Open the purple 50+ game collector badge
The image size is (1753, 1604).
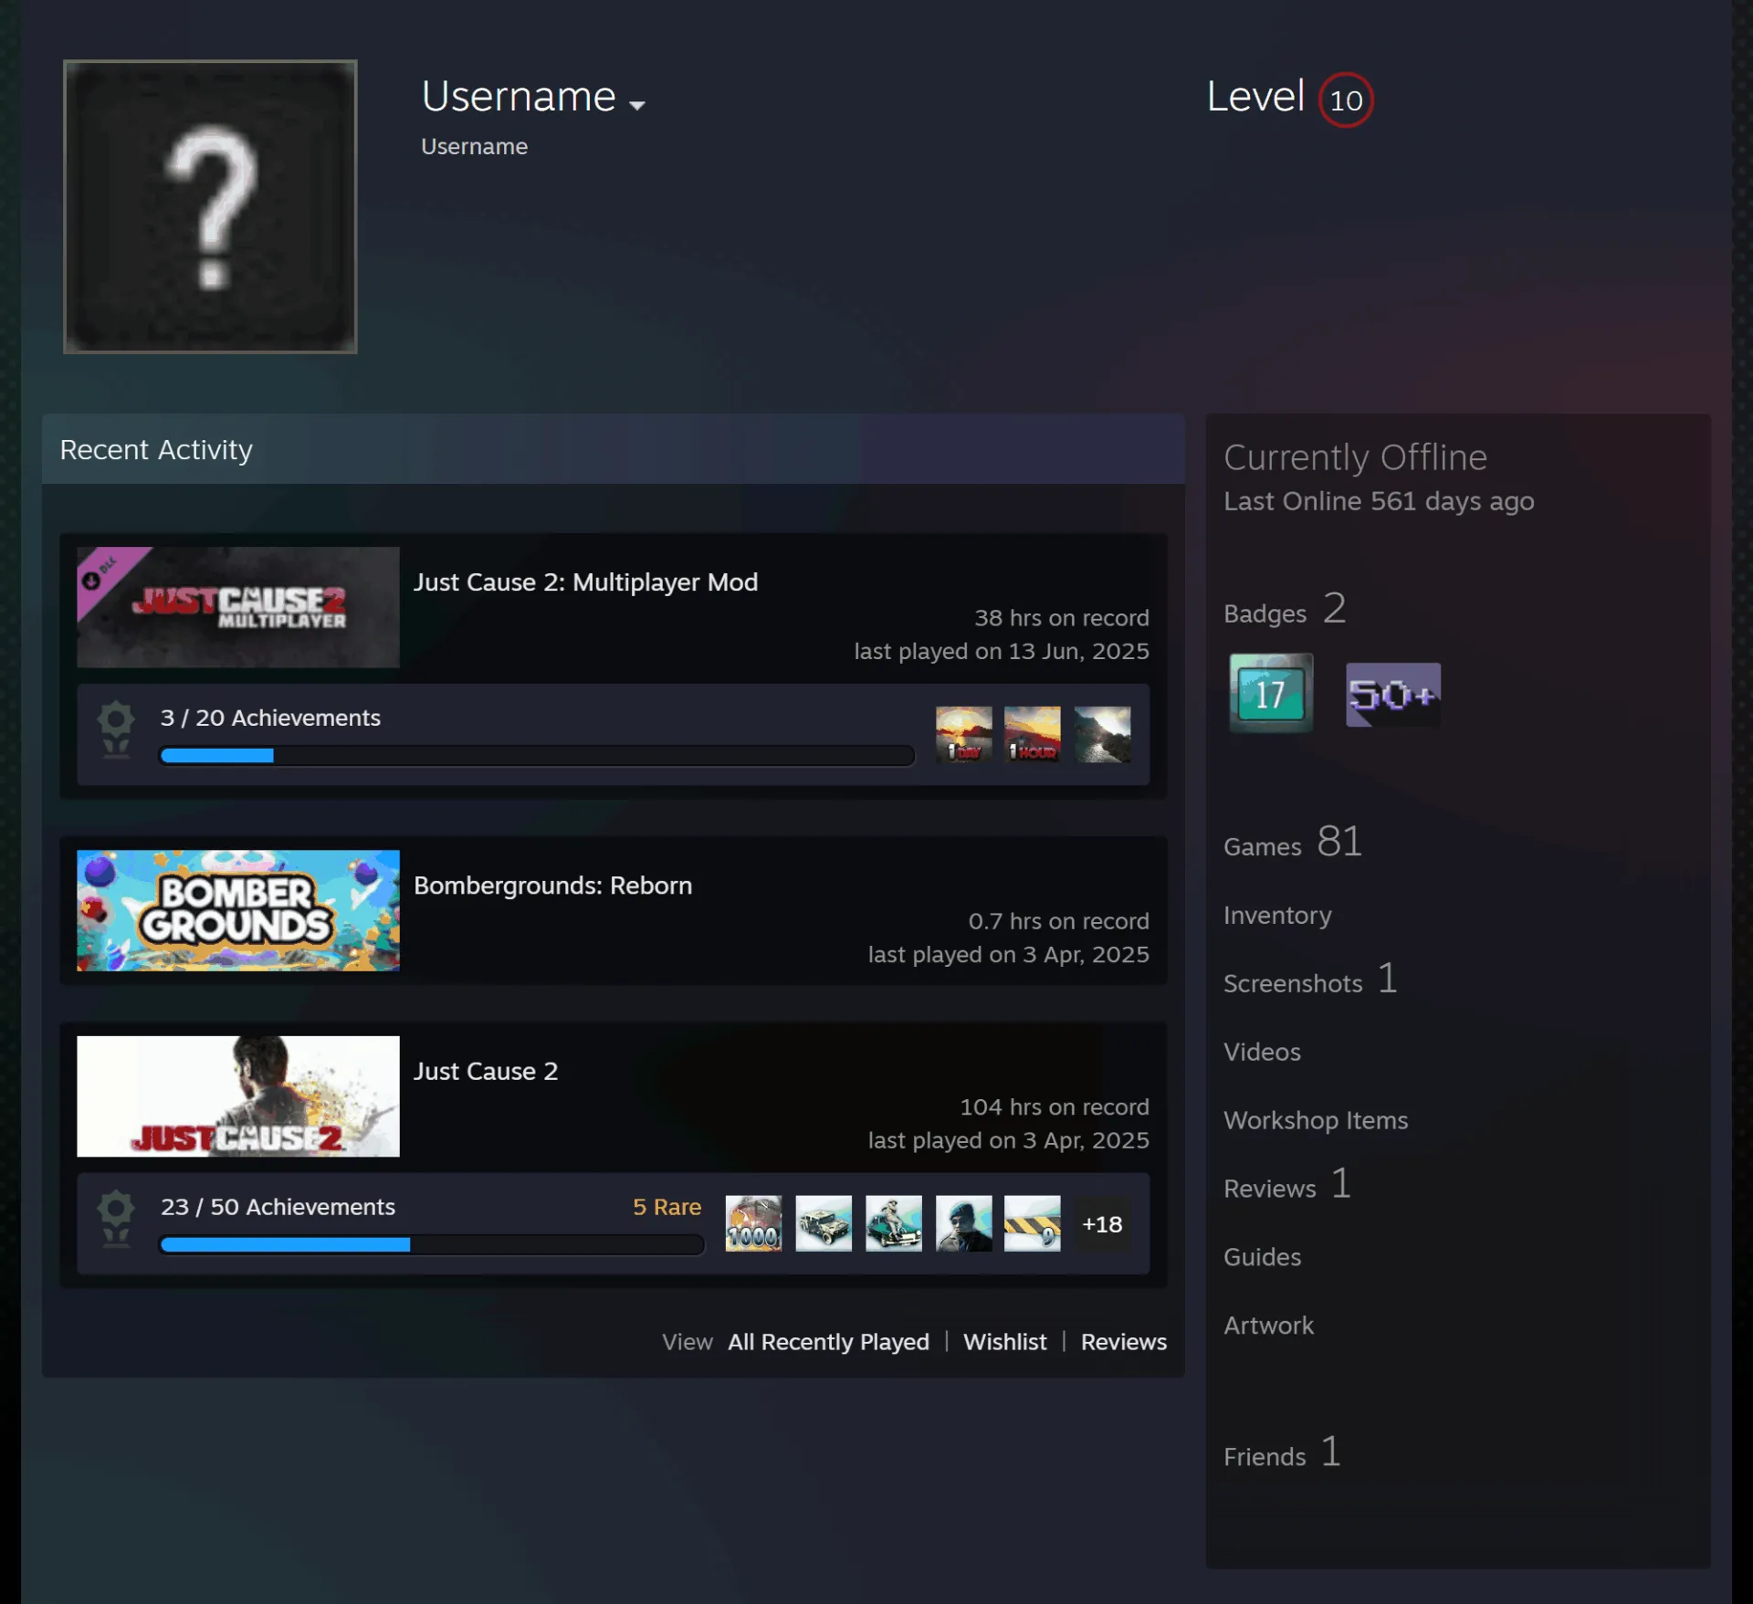1393,695
